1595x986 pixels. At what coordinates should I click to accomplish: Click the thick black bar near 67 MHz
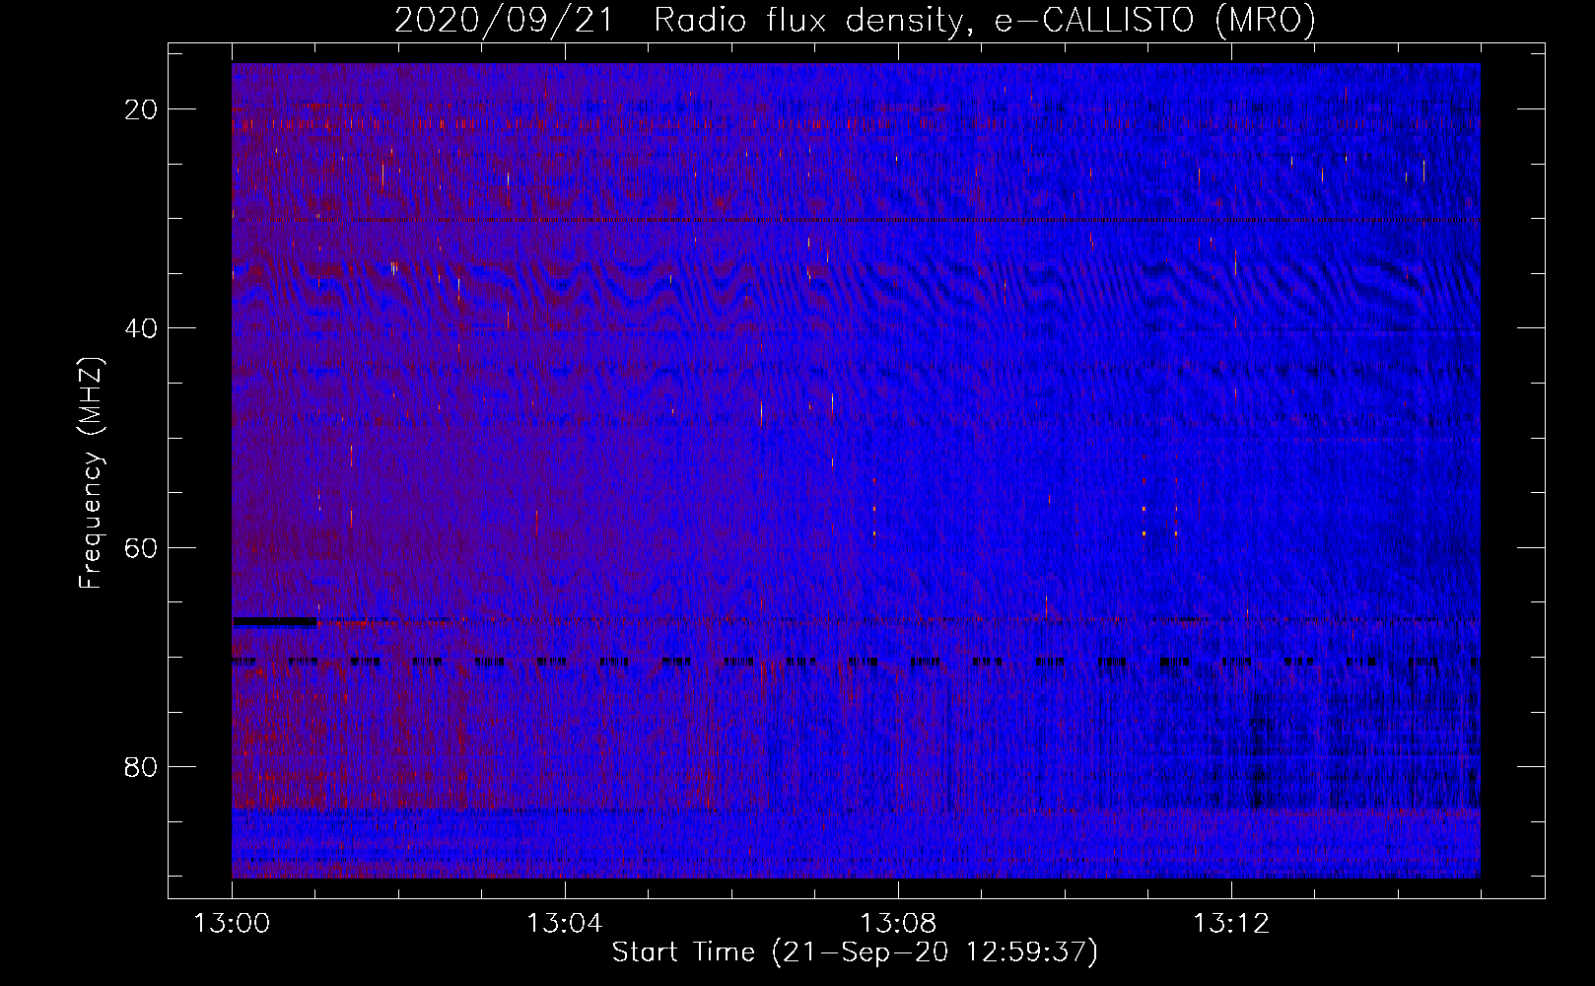[275, 622]
